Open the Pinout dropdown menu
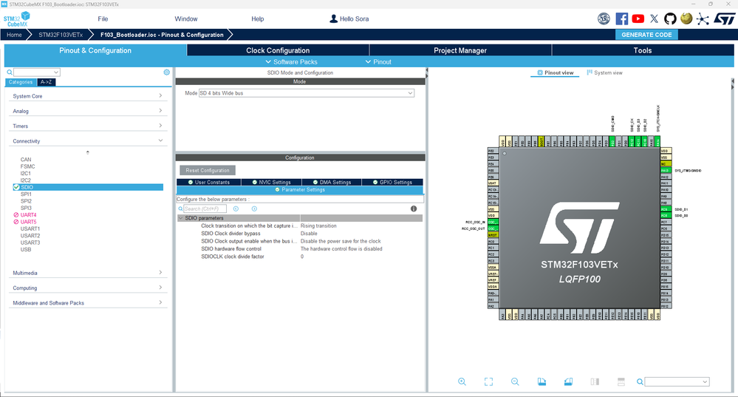 tap(378, 61)
